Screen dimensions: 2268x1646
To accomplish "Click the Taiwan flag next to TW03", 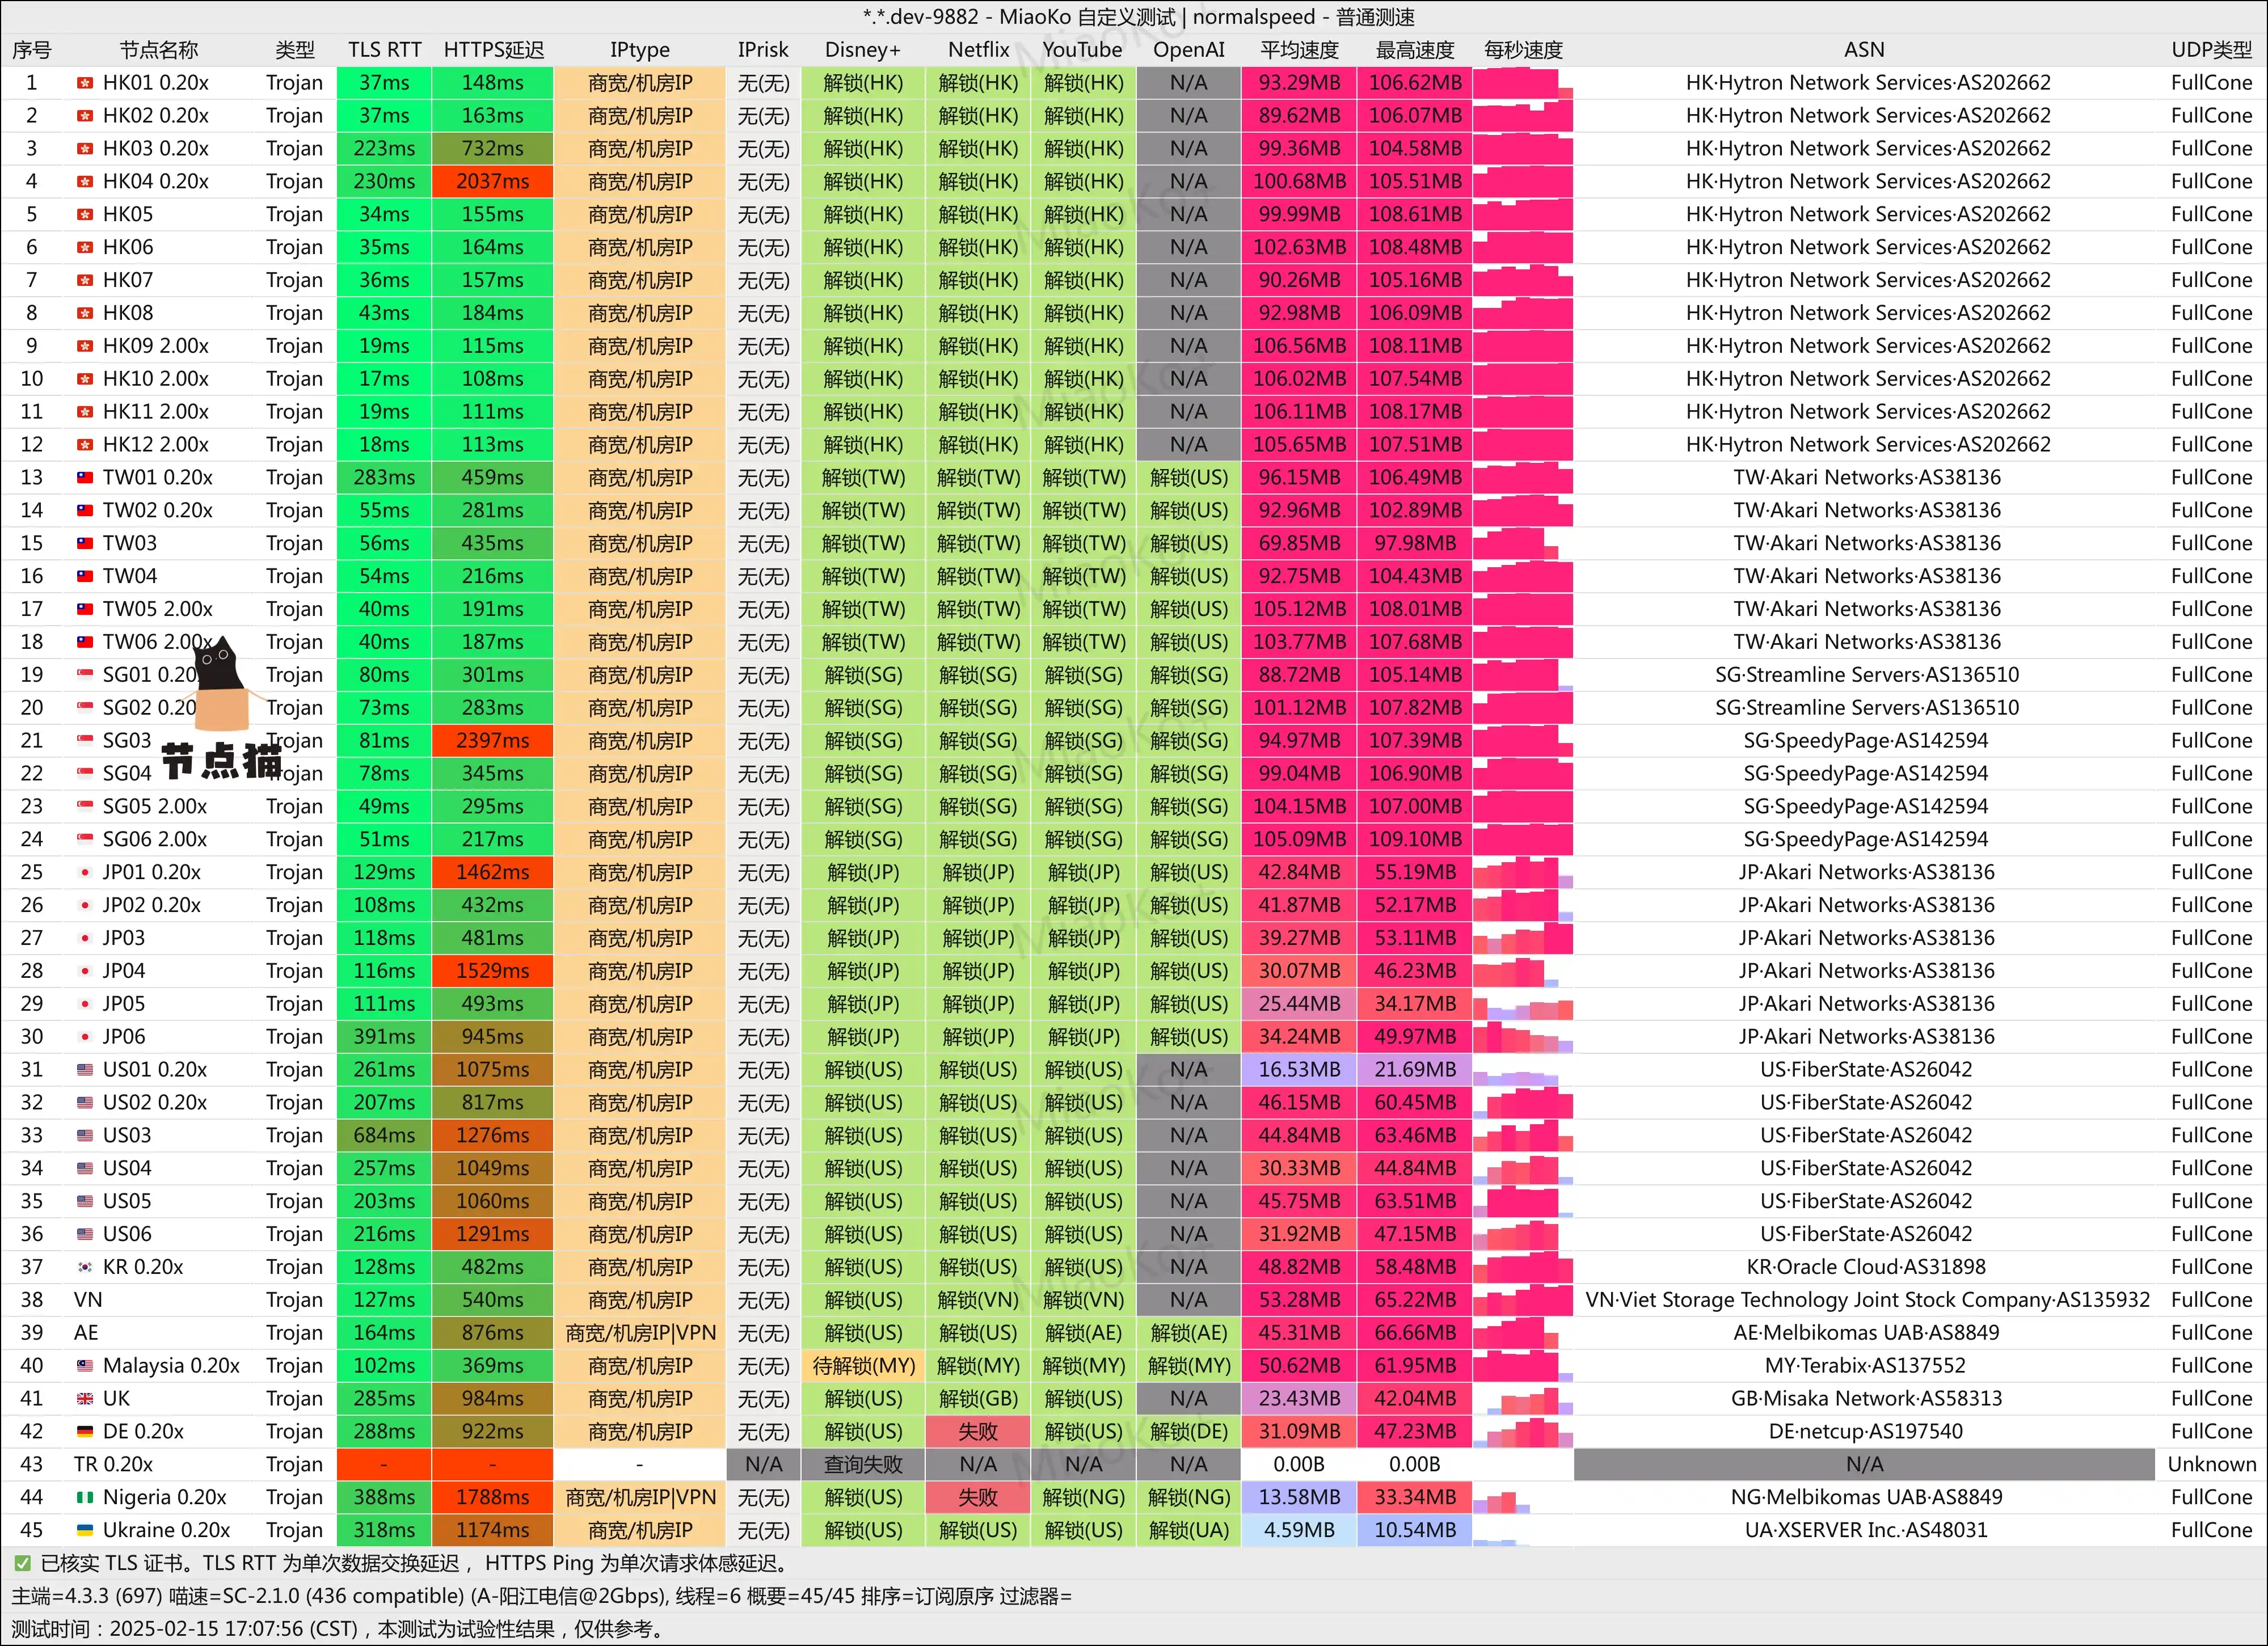I will pyautogui.click(x=85, y=544).
